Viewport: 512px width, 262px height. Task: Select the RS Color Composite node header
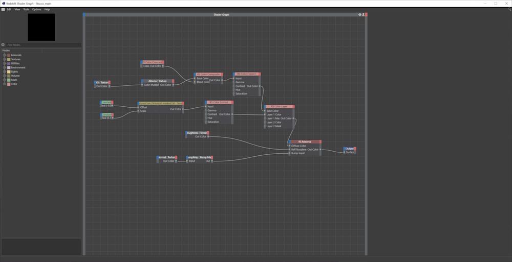[208, 75]
